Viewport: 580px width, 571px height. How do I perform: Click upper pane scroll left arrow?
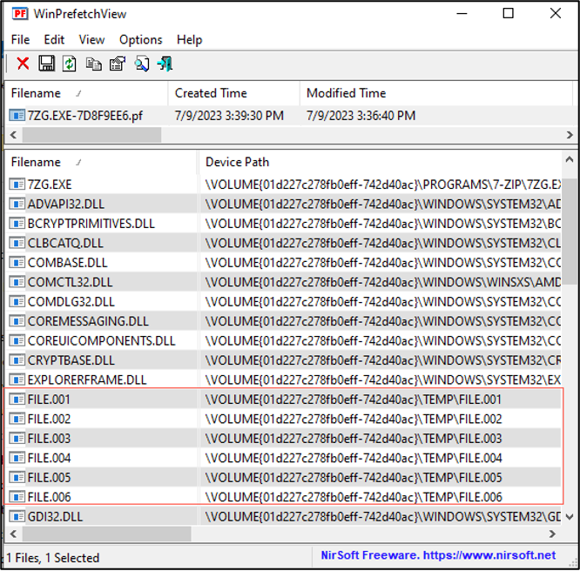pos(13,135)
